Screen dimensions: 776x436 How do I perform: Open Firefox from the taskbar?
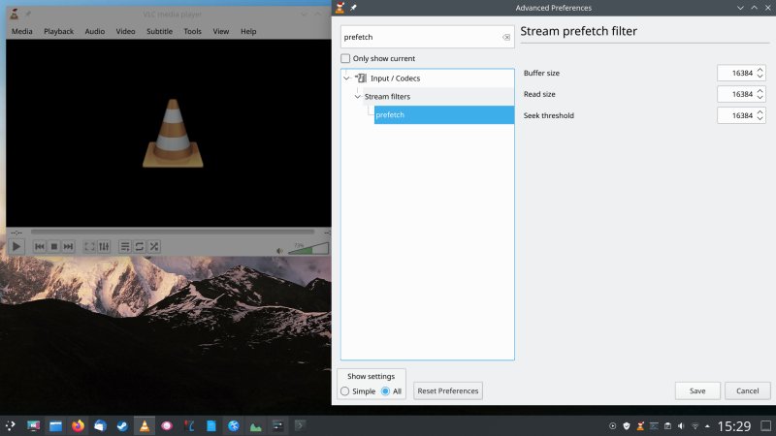(78, 425)
